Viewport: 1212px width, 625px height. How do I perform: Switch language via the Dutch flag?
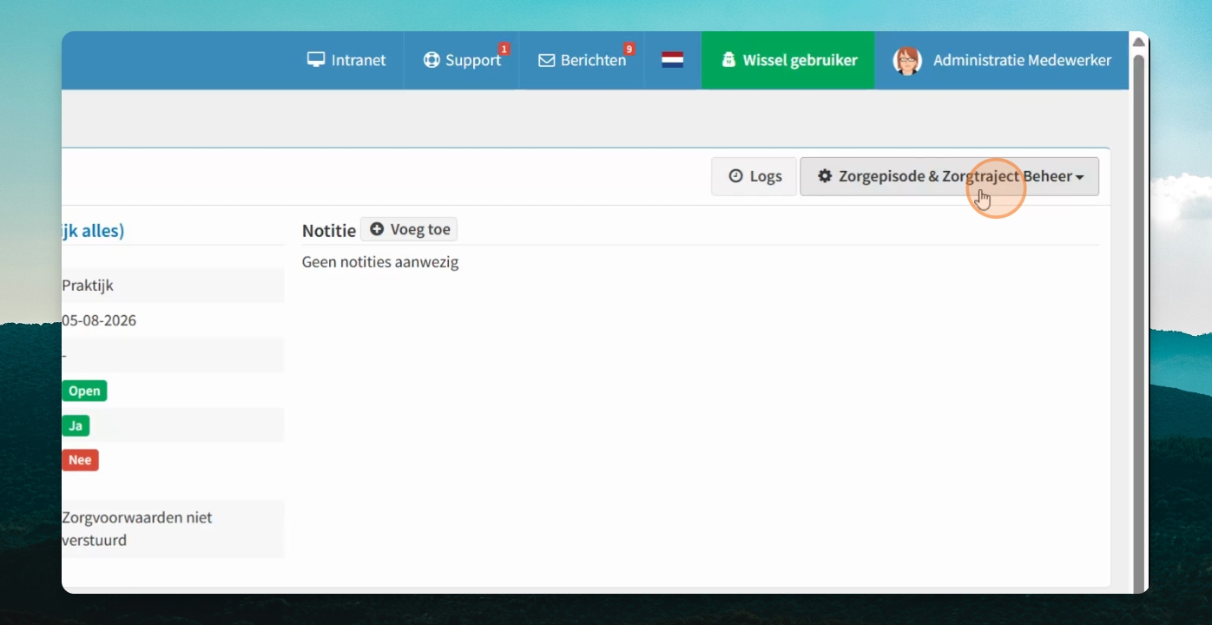pos(672,60)
